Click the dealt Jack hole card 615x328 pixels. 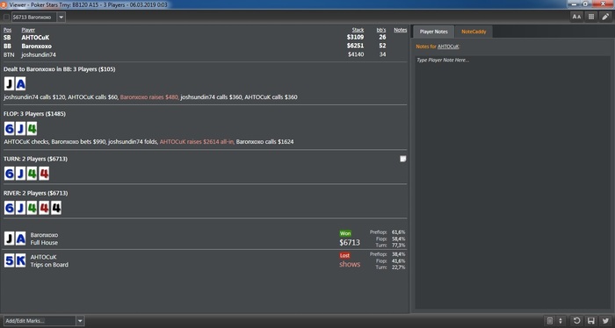click(9, 84)
